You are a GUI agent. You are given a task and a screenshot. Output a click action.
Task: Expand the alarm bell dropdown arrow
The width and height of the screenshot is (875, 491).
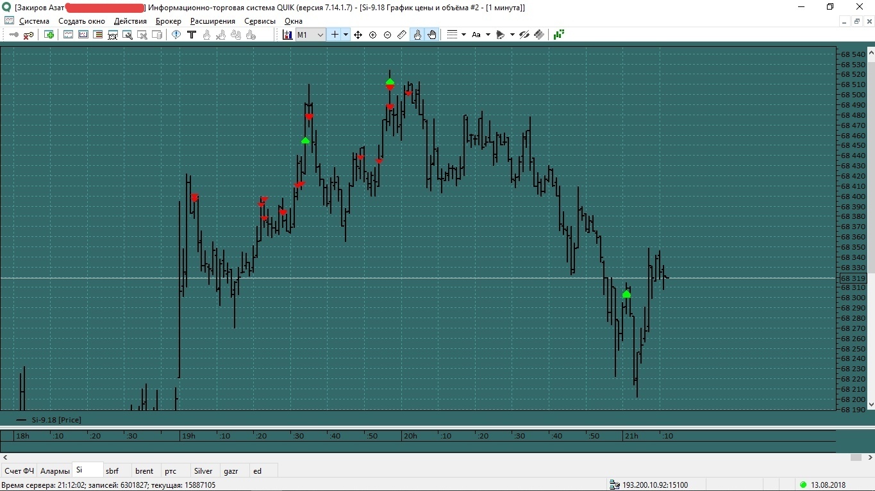coord(512,35)
